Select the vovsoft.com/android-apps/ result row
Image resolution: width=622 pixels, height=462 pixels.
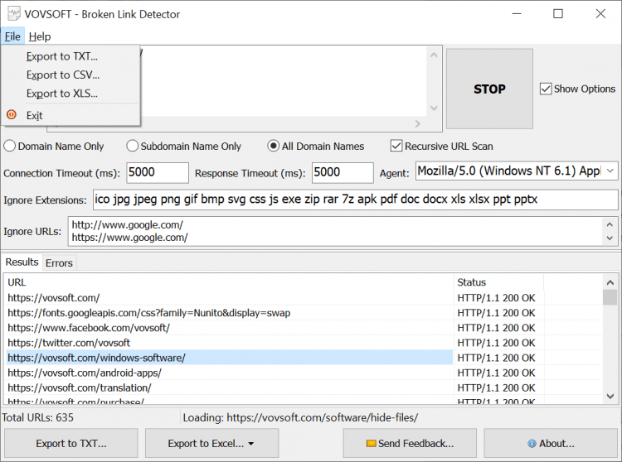(x=228, y=373)
